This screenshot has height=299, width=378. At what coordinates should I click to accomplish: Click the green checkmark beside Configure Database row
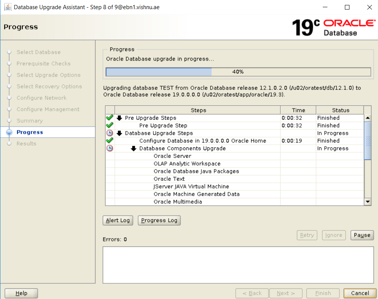pyautogui.click(x=110, y=140)
